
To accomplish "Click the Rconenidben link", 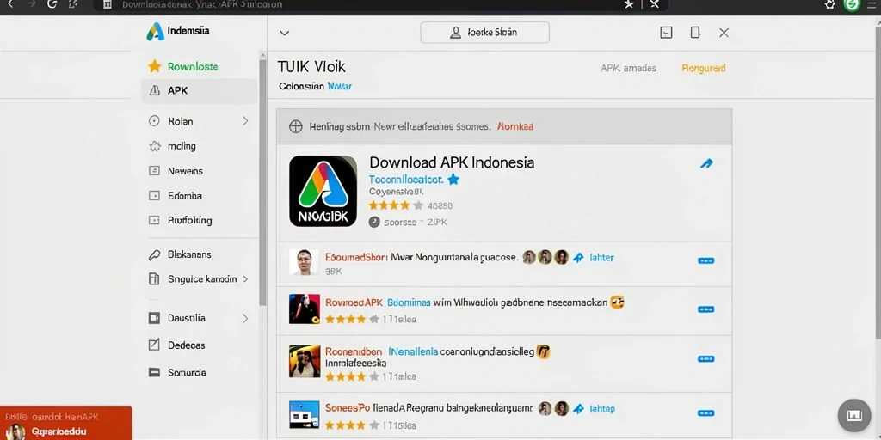I will pyautogui.click(x=354, y=351).
